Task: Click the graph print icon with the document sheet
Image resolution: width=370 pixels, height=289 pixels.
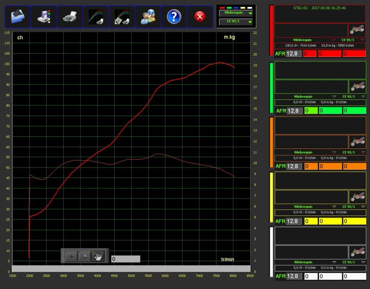Action: point(122,17)
